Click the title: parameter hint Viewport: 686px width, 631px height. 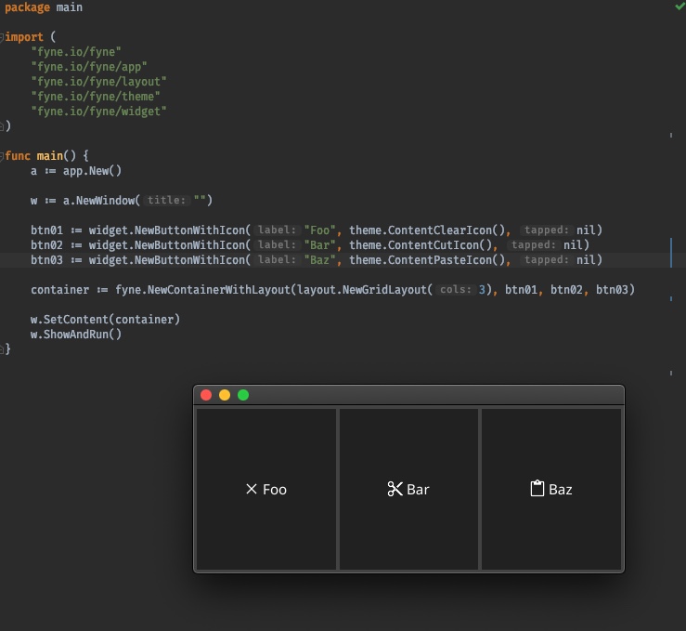click(166, 200)
